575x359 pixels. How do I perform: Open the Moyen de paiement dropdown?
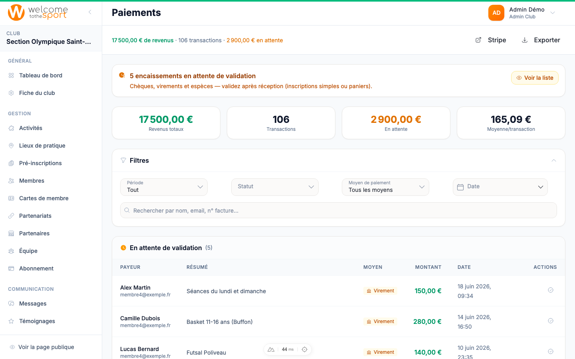coord(385,187)
